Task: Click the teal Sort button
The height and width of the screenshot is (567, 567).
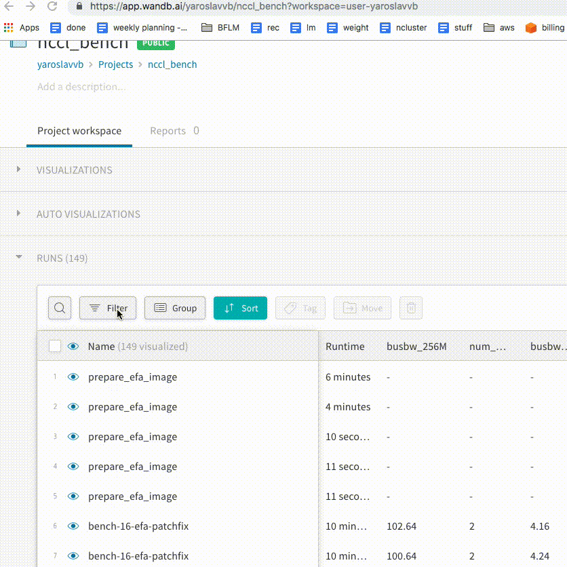Action: click(241, 308)
